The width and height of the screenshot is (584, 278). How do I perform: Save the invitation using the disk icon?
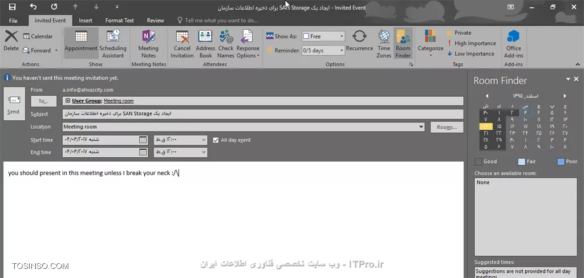[x=12, y=7]
